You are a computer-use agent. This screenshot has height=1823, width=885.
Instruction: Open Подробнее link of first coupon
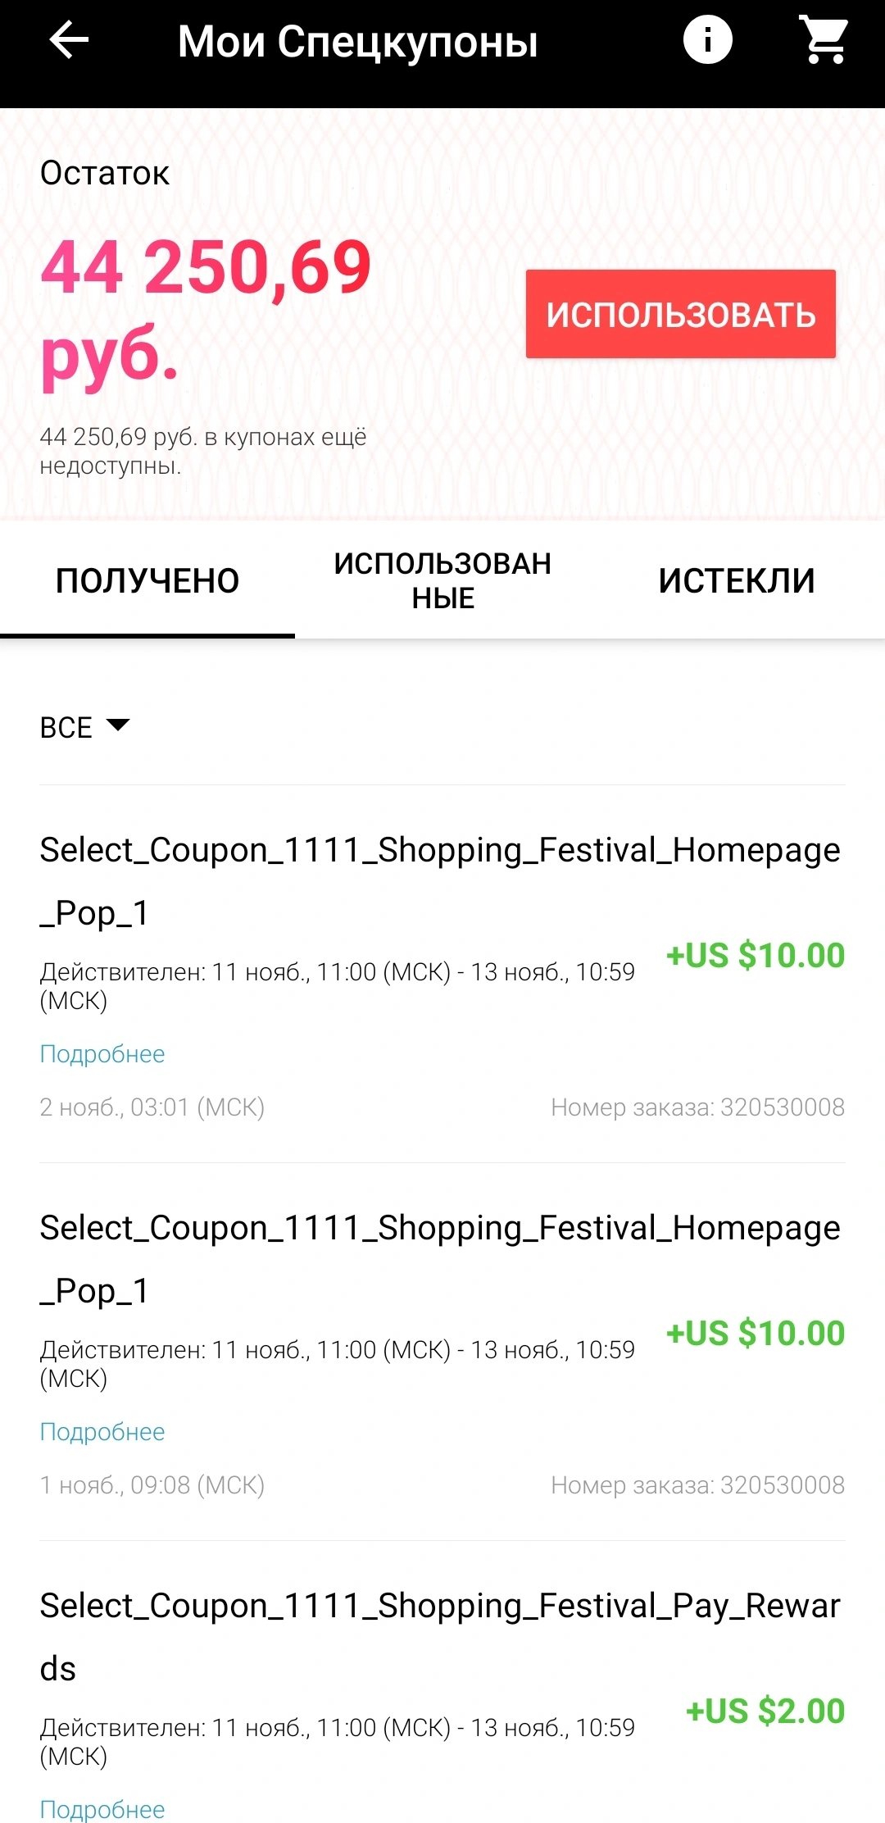click(x=102, y=1053)
